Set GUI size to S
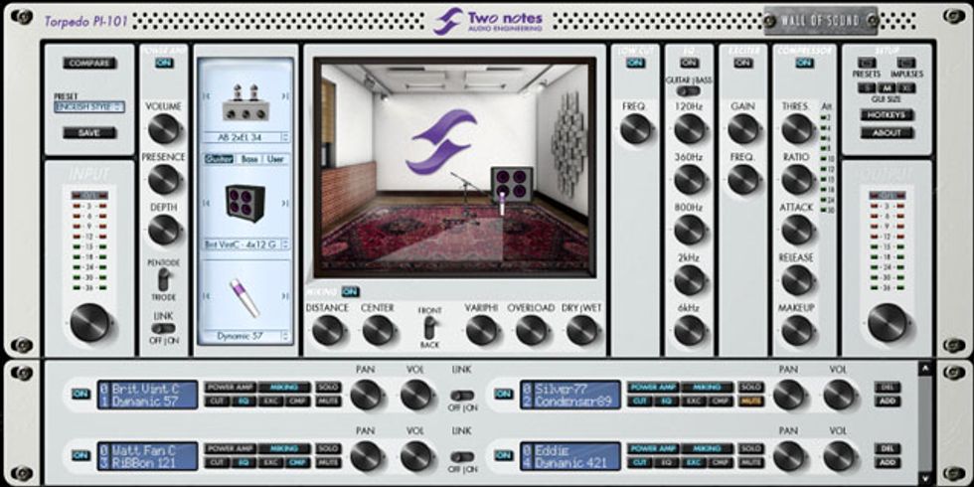This screenshot has width=974, height=487. point(867,88)
